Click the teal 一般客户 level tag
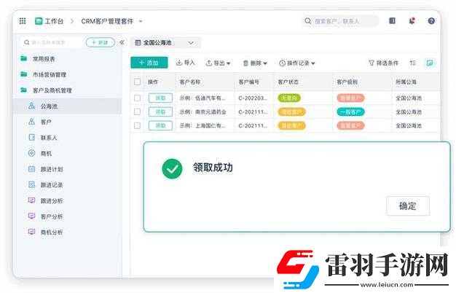The width and height of the screenshot is (456, 293). [350, 112]
